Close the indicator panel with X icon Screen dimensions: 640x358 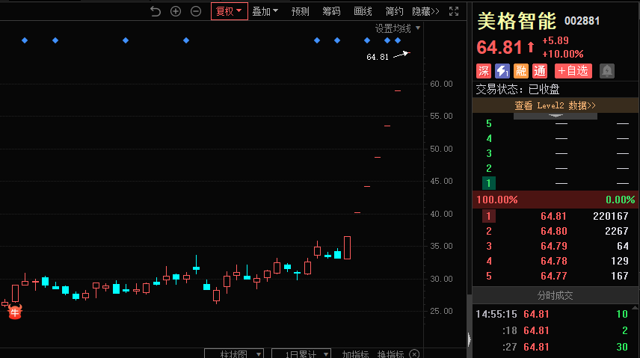[x=414, y=354]
